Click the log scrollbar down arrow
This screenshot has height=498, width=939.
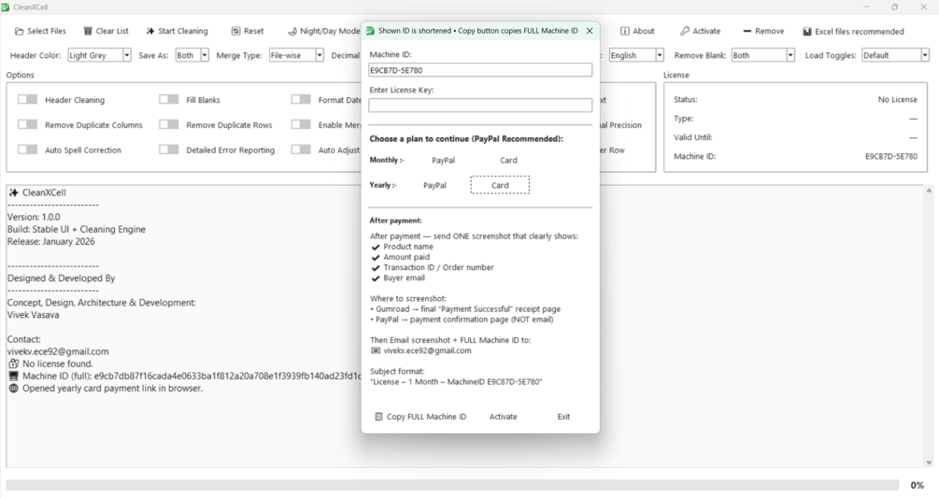[x=929, y=462]
